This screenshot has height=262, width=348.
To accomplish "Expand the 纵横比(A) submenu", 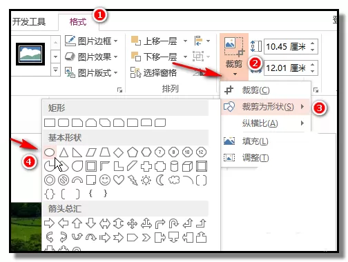I will point(302,123).
